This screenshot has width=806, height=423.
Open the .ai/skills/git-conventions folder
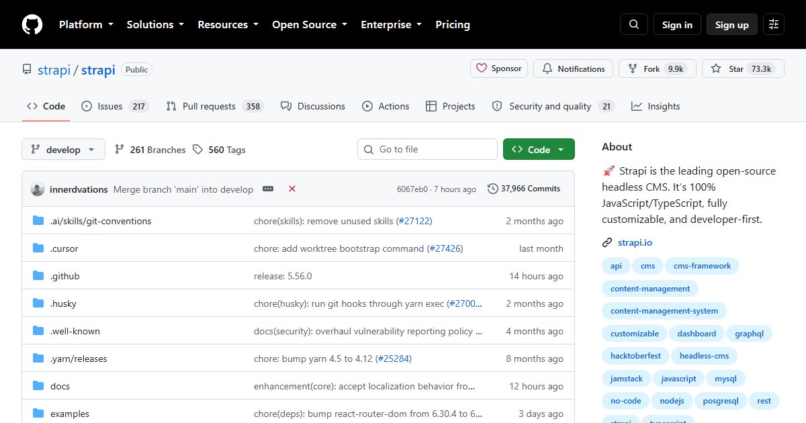pos(101,221)
